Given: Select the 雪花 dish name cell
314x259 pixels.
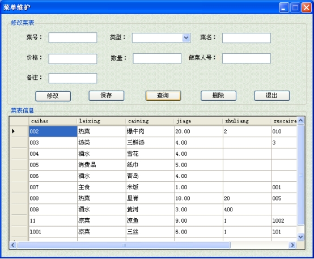Looking at the screenshot, I should click(x=150, y=154).
